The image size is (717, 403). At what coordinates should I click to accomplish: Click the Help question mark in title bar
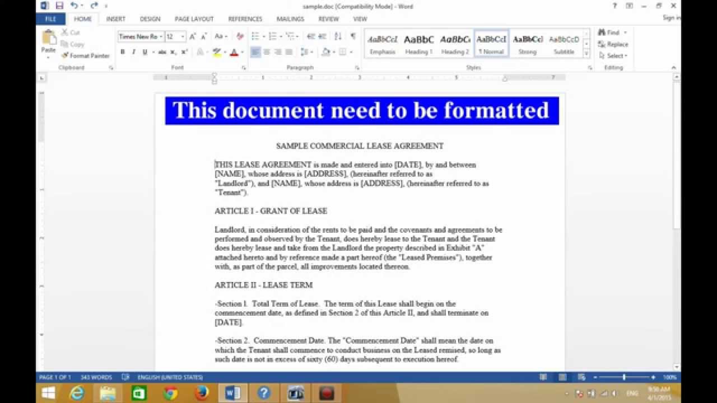[x=615, y=6]
